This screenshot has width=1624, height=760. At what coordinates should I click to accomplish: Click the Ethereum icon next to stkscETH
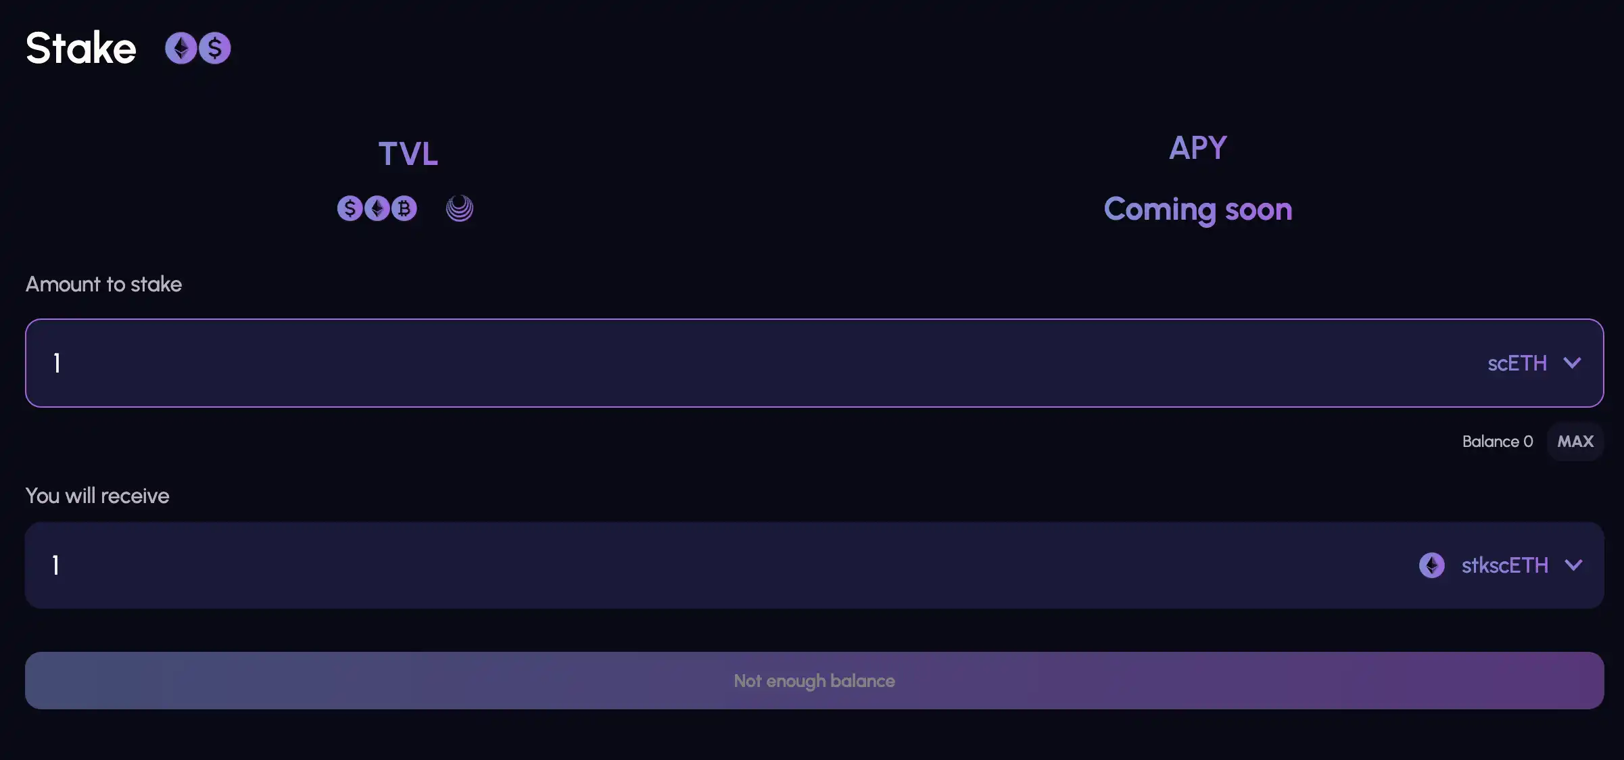1431,565
